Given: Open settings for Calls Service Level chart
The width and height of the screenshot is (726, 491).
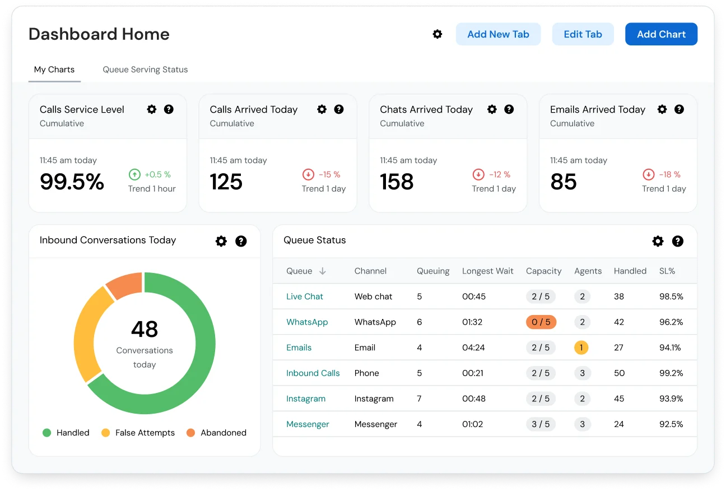Looking at the screenshot, I should (x=151, y=109).
